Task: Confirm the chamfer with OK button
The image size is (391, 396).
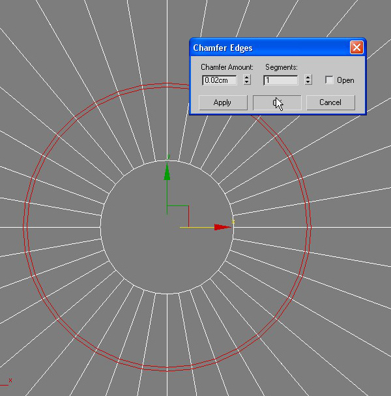Action: (277, 102)
